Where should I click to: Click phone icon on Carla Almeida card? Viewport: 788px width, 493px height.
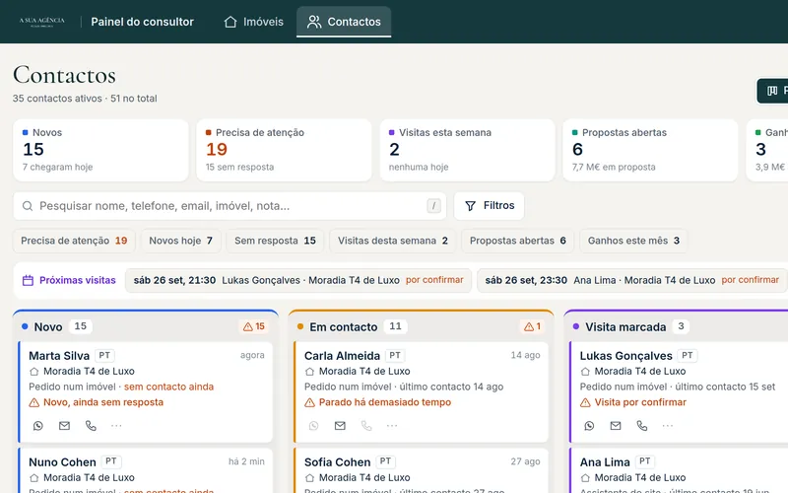(366, 426)
